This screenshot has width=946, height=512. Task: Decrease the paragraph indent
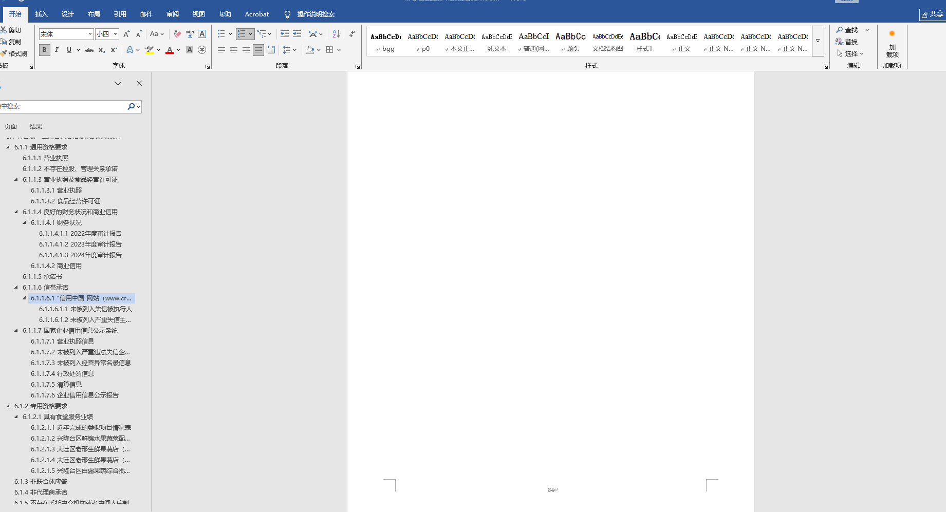click(x=285, y=34)
